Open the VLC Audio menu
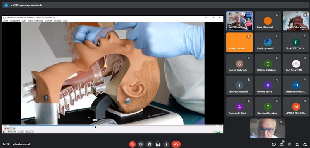Screen dimensions: 310x148 (24, 21)
